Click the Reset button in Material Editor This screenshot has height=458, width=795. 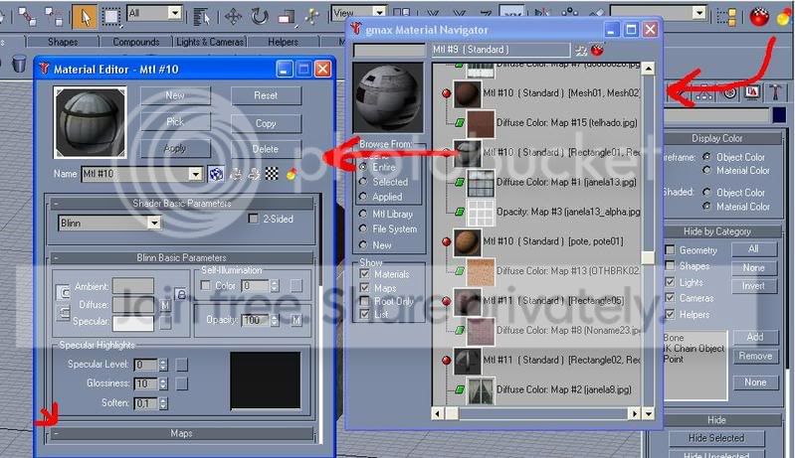tap(266, 95)
